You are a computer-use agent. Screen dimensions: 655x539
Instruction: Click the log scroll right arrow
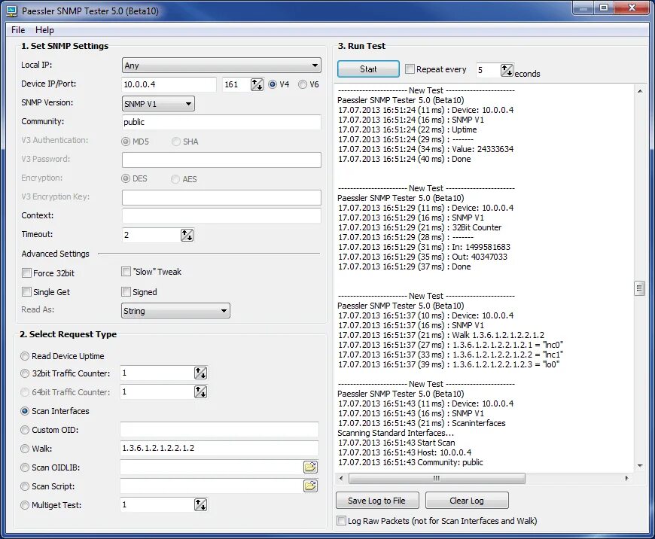click(x=626, y=479)
